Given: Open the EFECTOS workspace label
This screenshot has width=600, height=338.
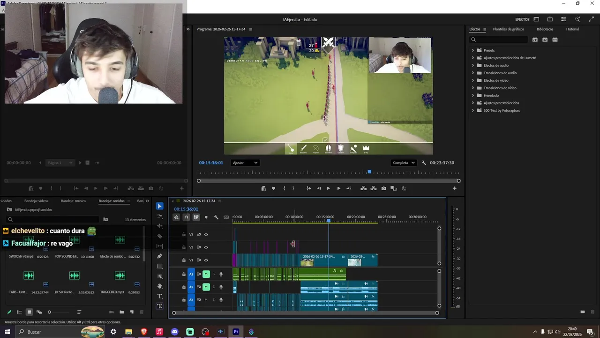Looking at the screenshot, I should [522, 19].
